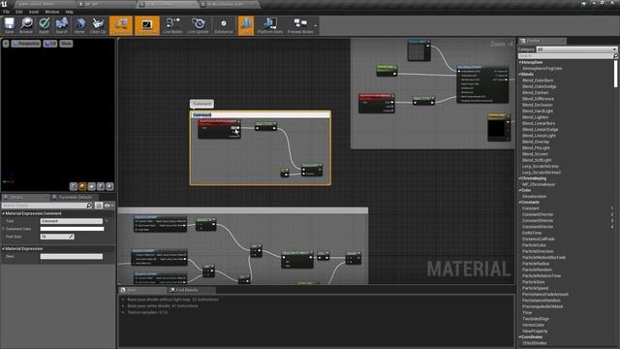The image size is (620, 349).
Task: Run the Clean Up toolbar tool
Action: [98, 26]
